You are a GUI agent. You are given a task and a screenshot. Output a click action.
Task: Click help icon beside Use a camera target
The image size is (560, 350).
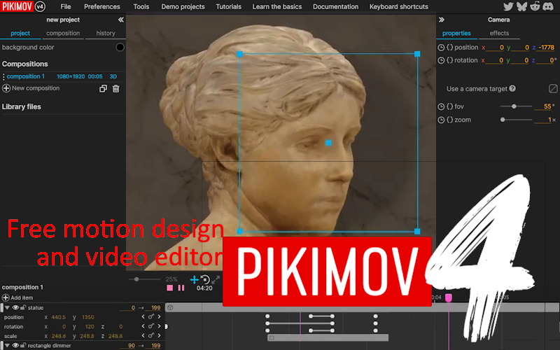[x=513, y=89]
